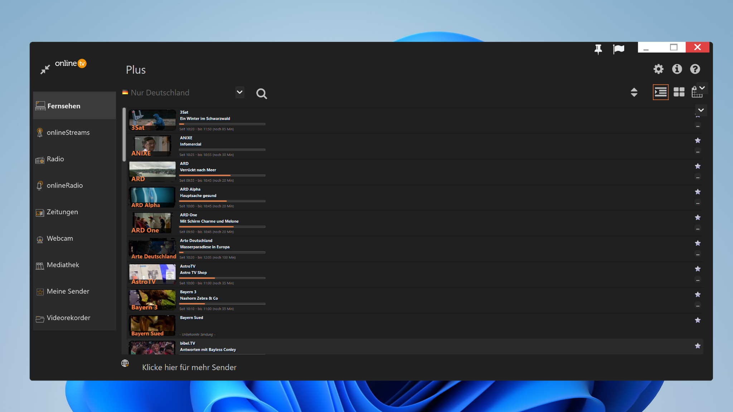Image resolution: width=733 pixels, height=412 pixels.
Task: Select 'Antworten mit Bayless Conley' program title
Action: click(208, 350)
